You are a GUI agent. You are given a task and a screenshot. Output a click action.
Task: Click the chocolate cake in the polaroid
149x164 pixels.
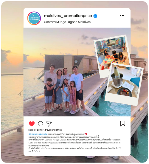(124, 92)
